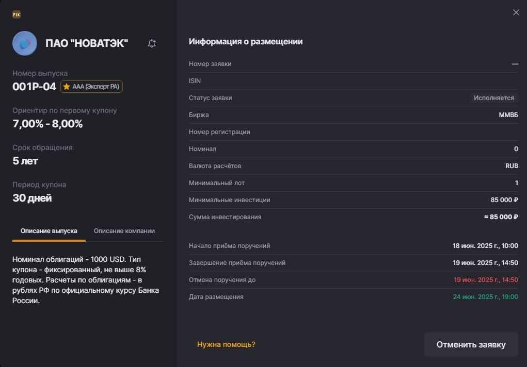The image size is (527, 367).
Task: Click the 001P-04 issue number
Action: (x=34, y=87)
